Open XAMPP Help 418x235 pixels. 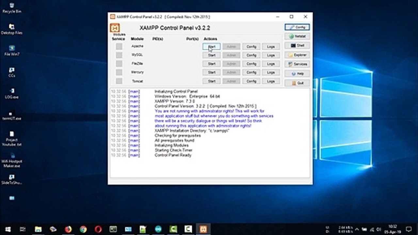point(297,74)
